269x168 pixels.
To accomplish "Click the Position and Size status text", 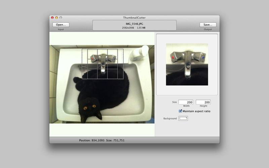I will [102, 140].
